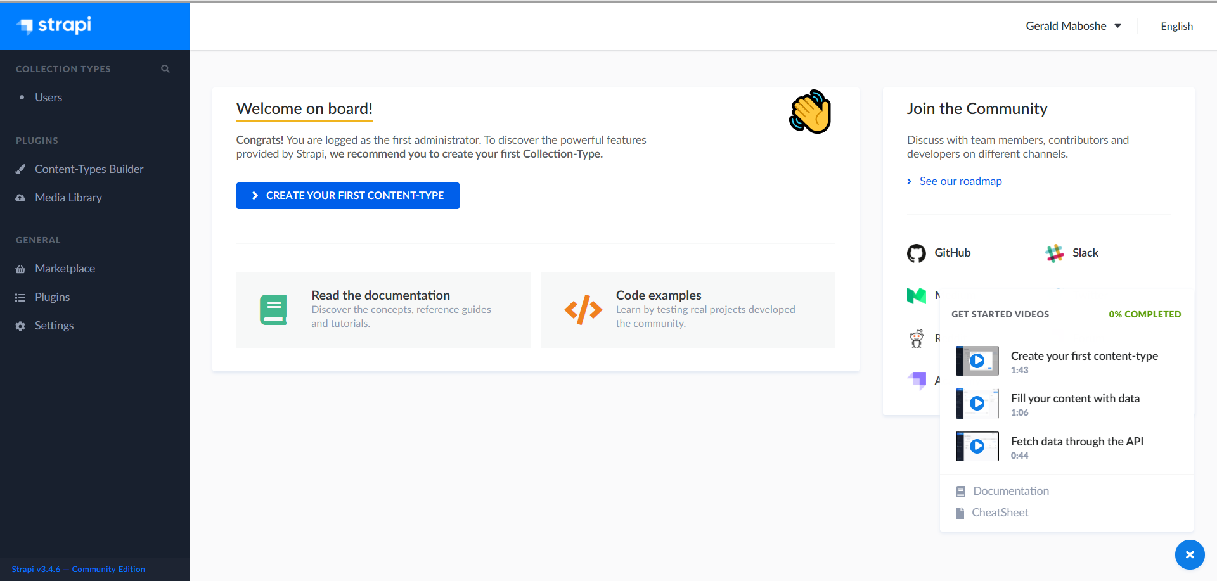Open Media Library
The image size is (1217, 581).
click(68, 198)
